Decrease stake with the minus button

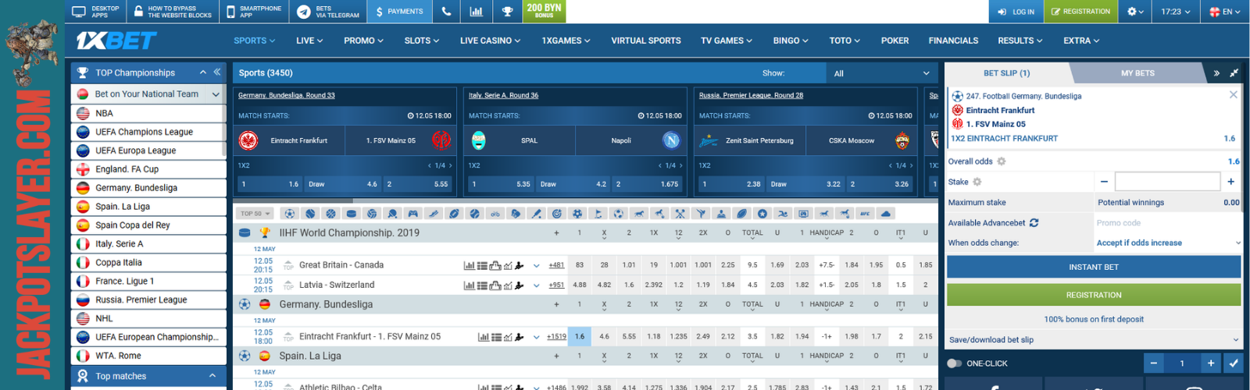pyautogui.click(x=1104, y=182)
